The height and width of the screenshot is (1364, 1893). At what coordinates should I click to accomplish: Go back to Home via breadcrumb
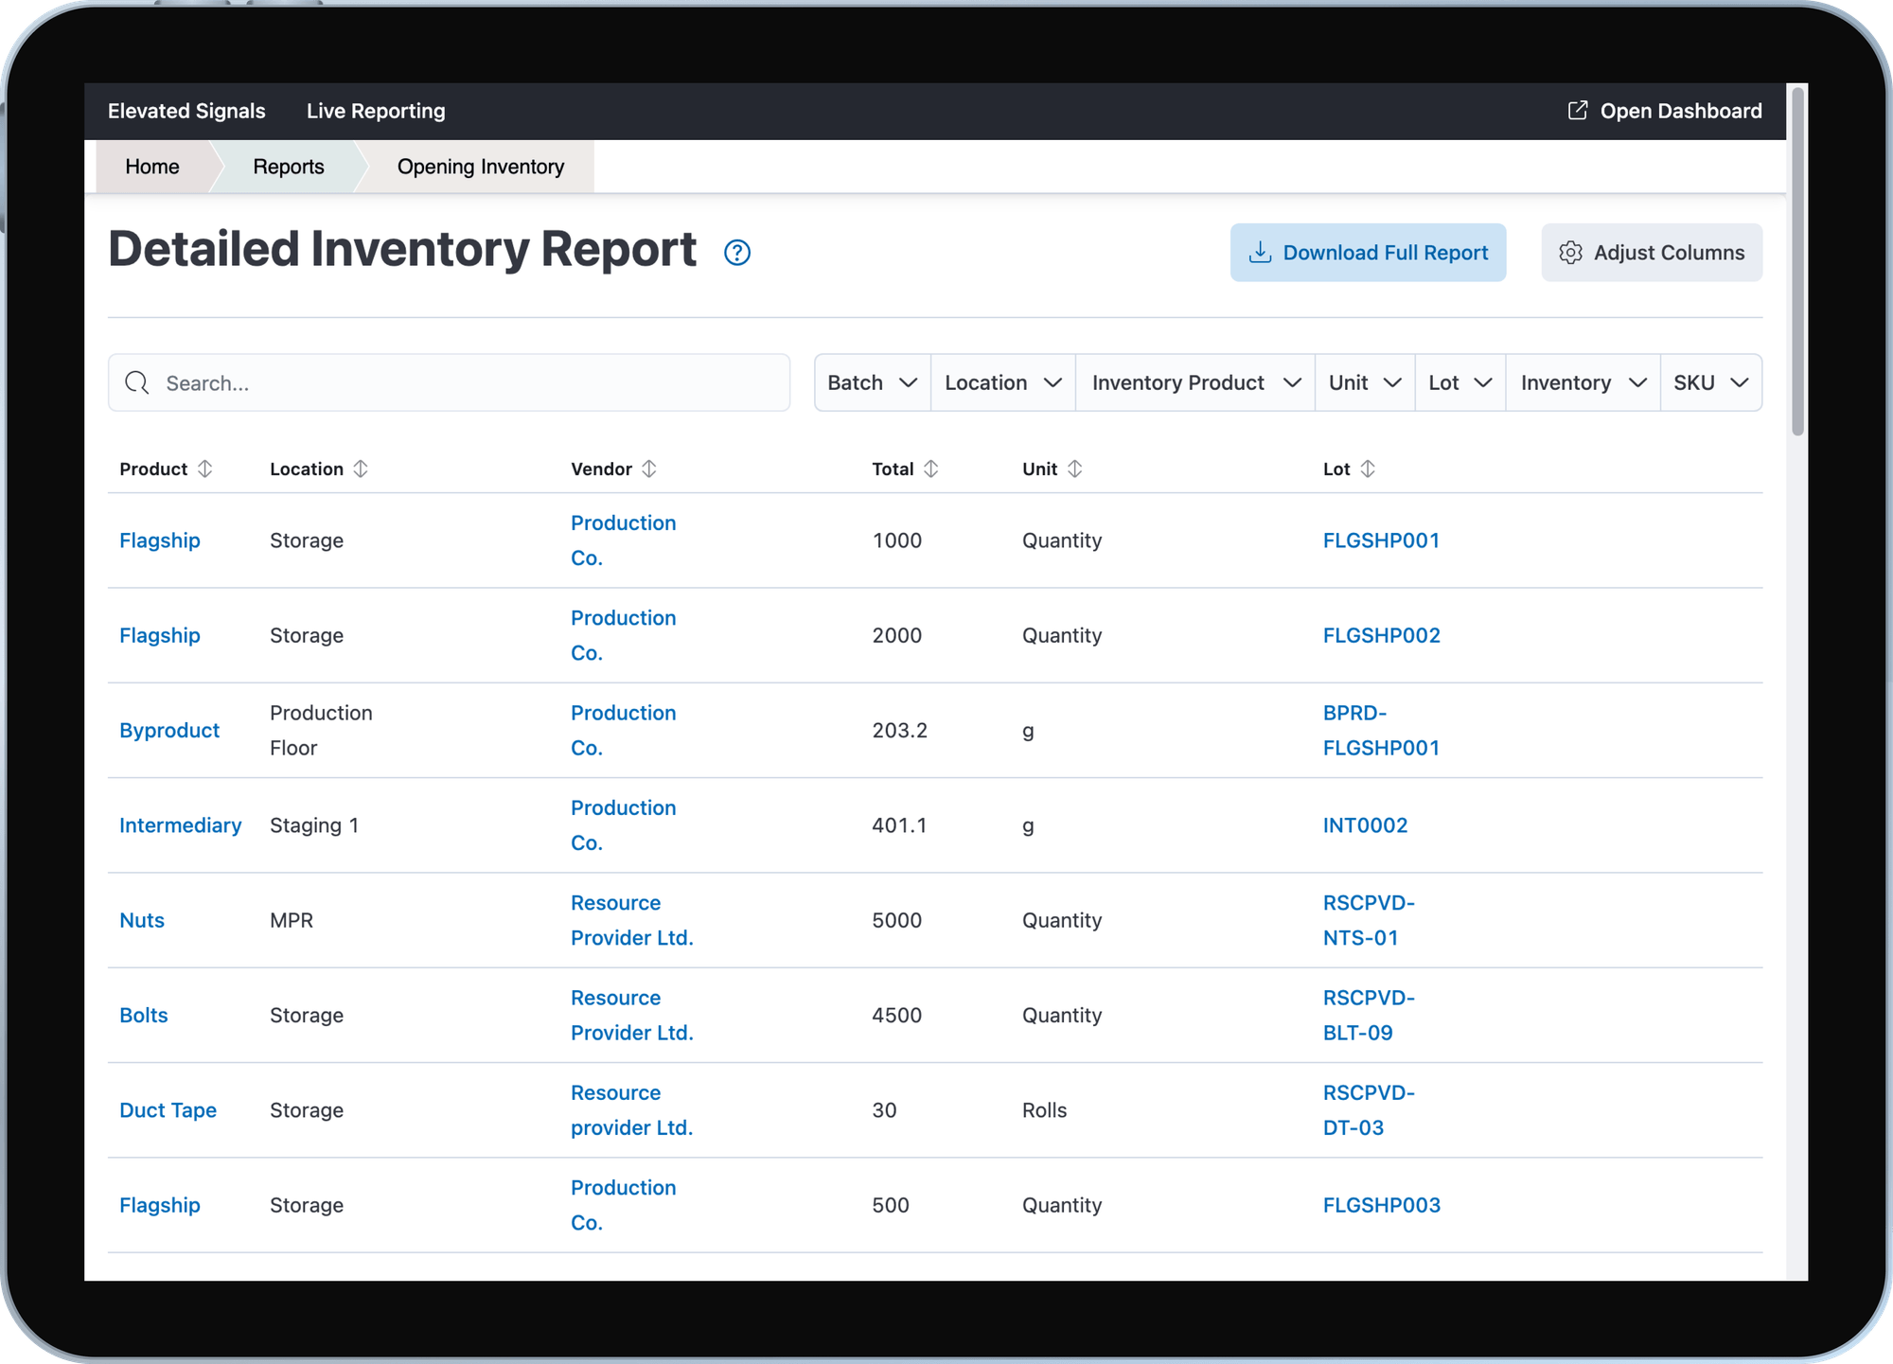tap(151, 167)
